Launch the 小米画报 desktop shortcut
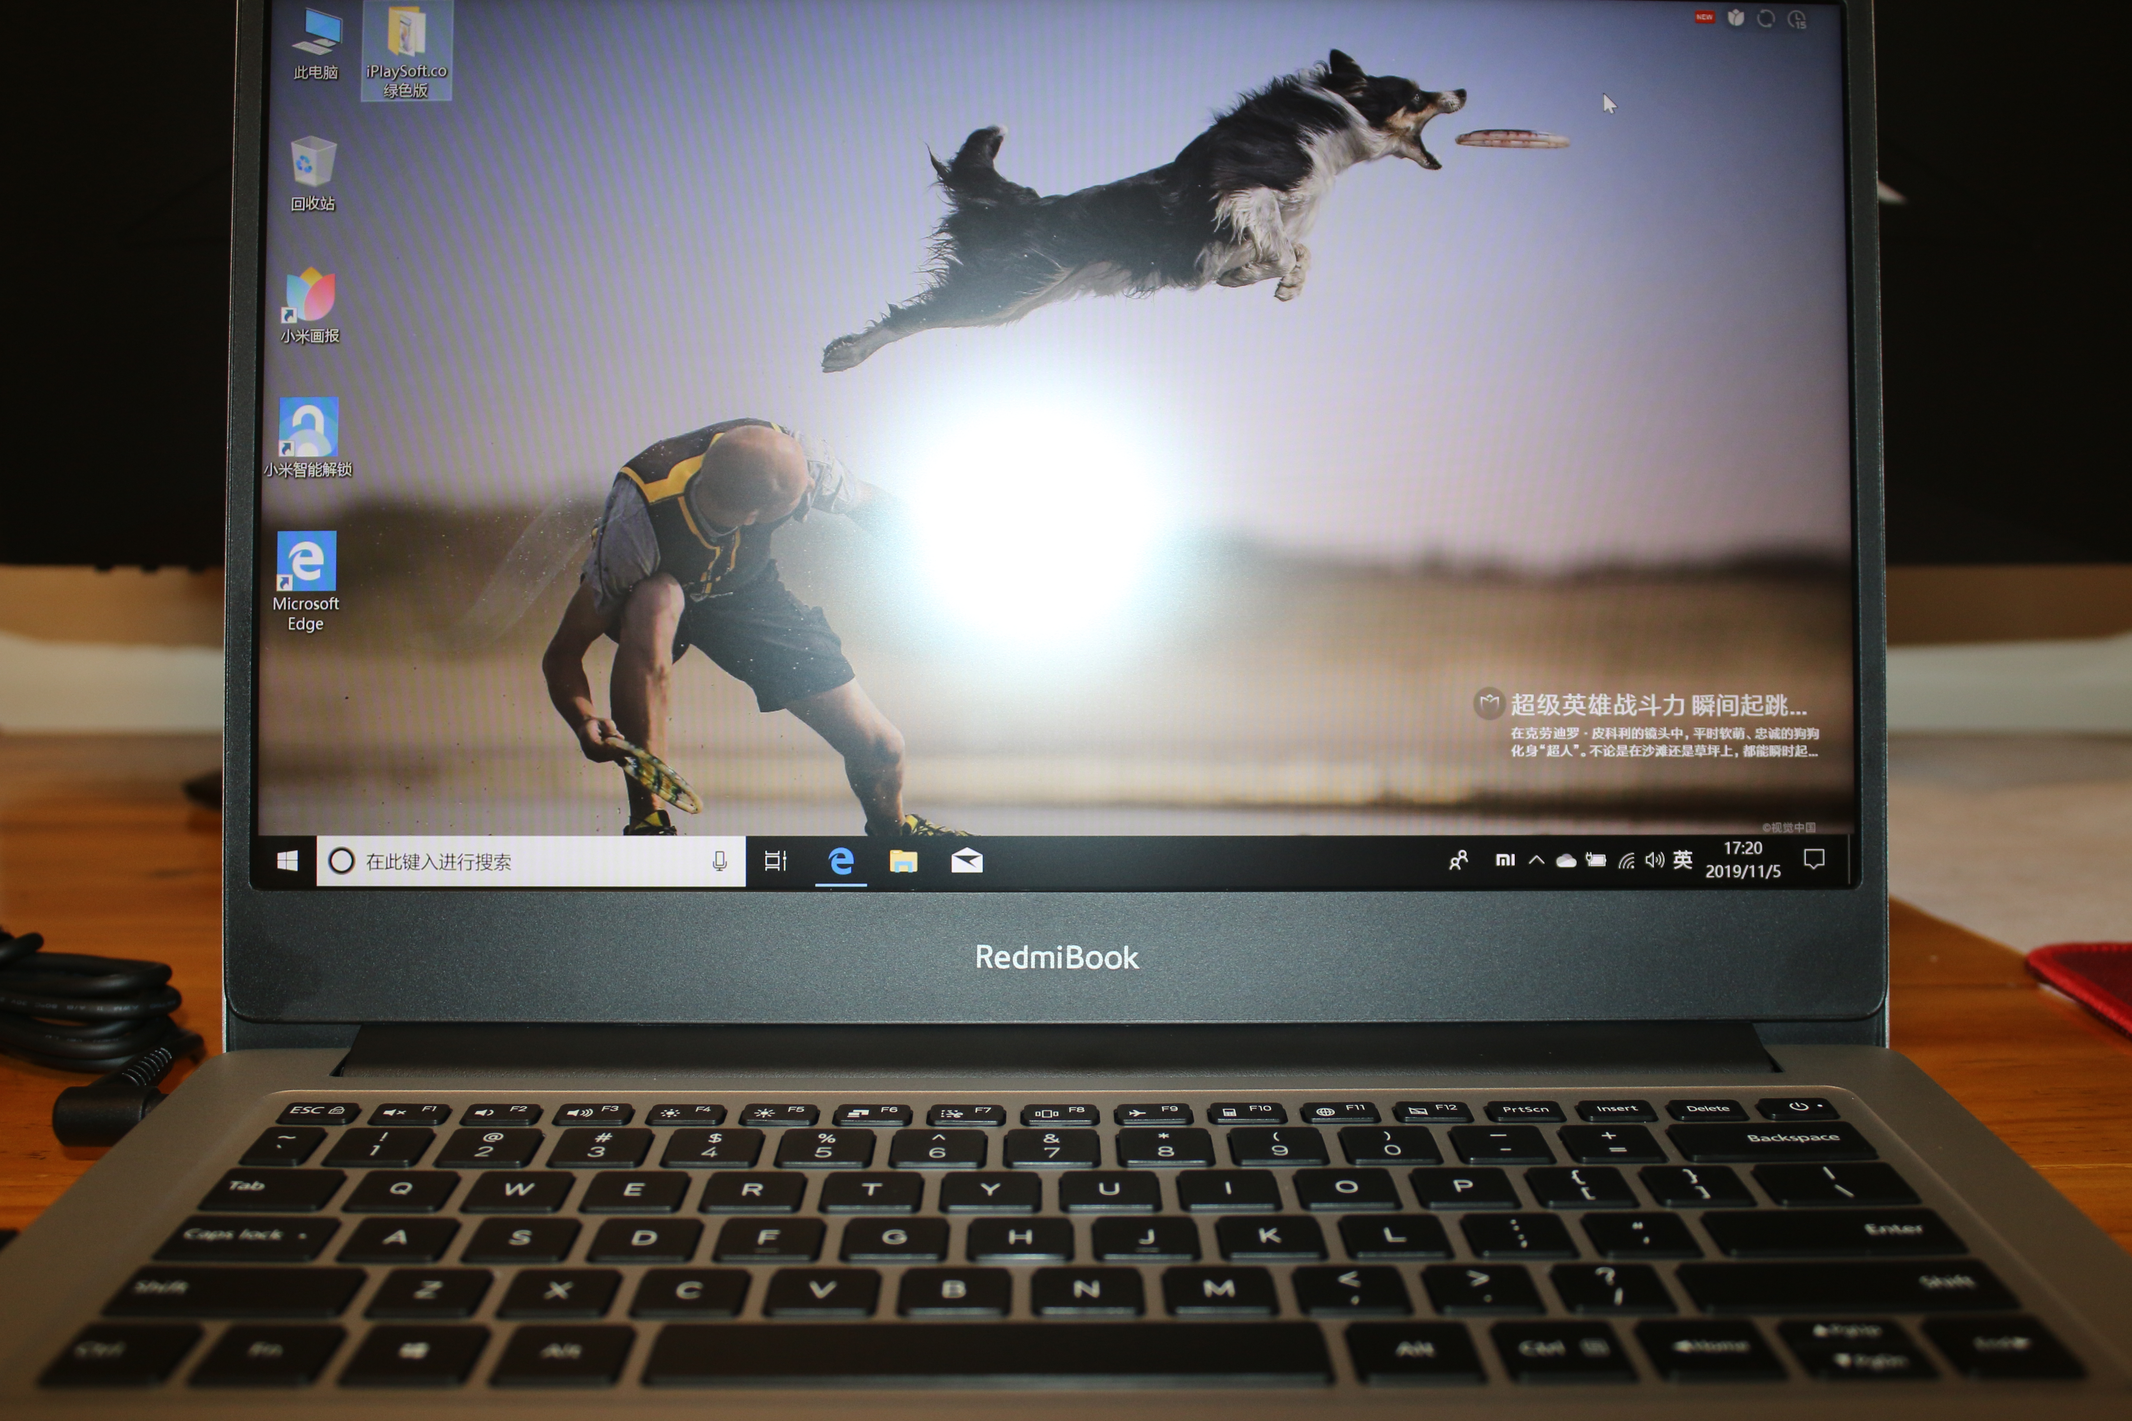The height and width of the screenshot is (1421, 2132). [x=309, y=303]
